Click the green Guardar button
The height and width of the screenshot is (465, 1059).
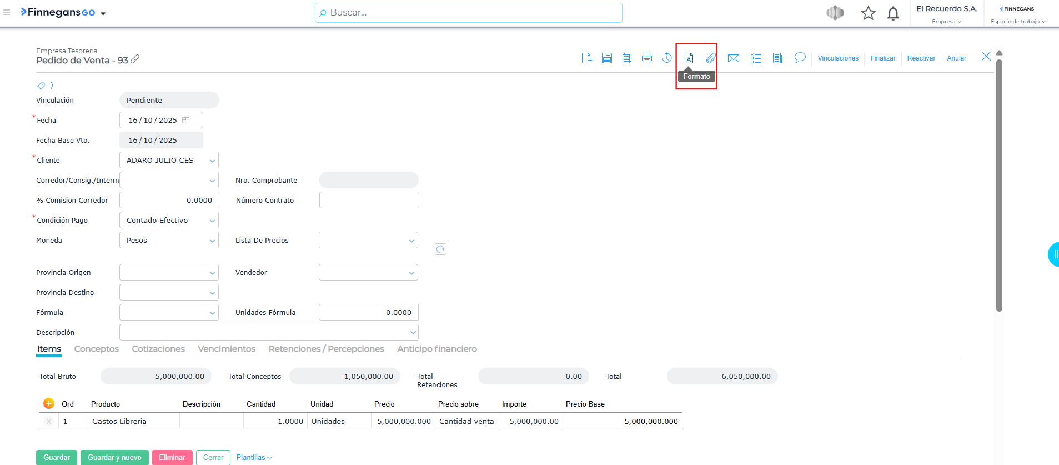pyautogui.click(x=57, y=457)
